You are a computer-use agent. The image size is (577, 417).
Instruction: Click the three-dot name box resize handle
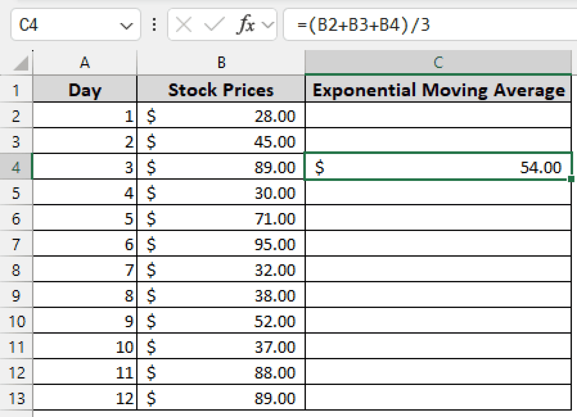click(154, 25)
